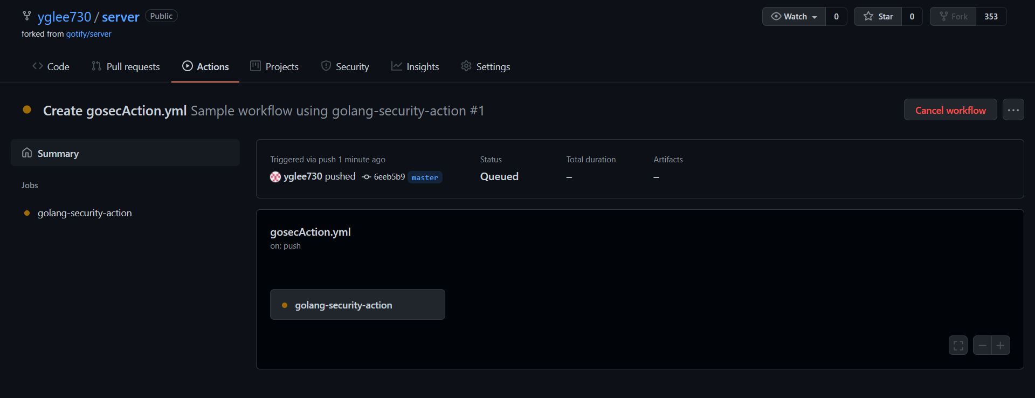Switch to the Pull requests tab
This screenshot has height=398, width=1035.
click(x=126, y=66)
